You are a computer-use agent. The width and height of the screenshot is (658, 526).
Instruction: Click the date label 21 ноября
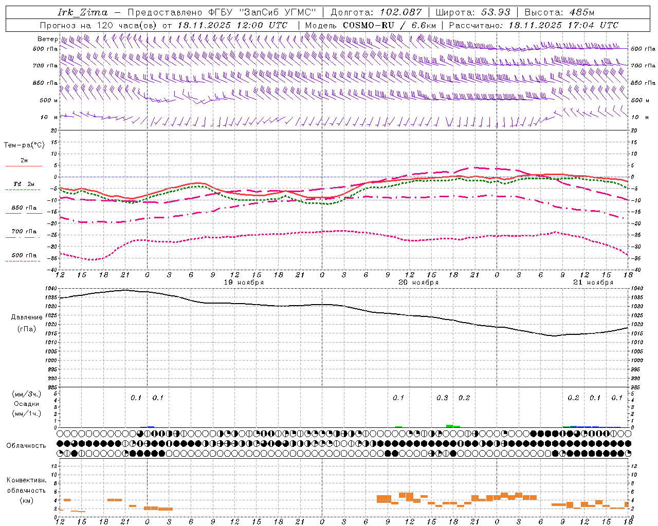click(593, 283)
